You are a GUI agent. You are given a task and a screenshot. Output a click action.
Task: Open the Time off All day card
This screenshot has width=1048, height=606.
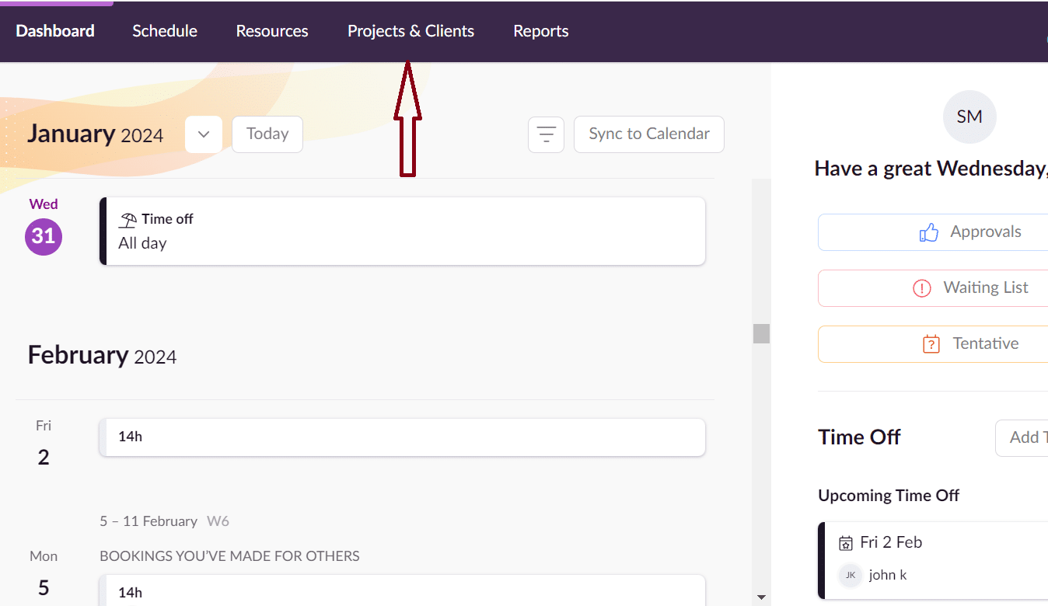coord(403,231)
